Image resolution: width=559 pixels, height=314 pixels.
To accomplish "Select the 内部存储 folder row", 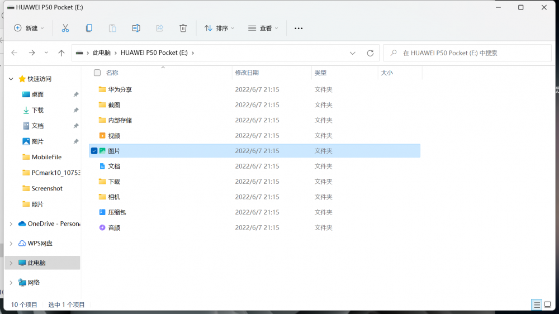I will [x=254, y=120].
